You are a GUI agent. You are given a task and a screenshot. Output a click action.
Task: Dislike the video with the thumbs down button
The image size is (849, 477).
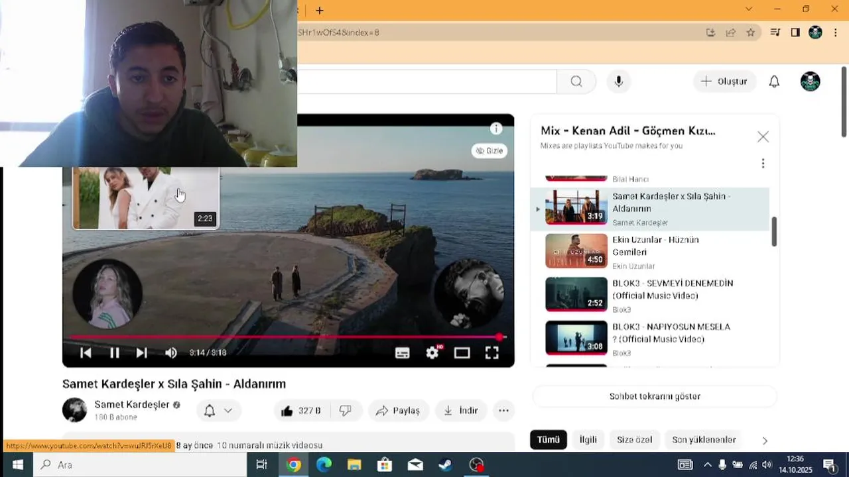coord(346,411)
